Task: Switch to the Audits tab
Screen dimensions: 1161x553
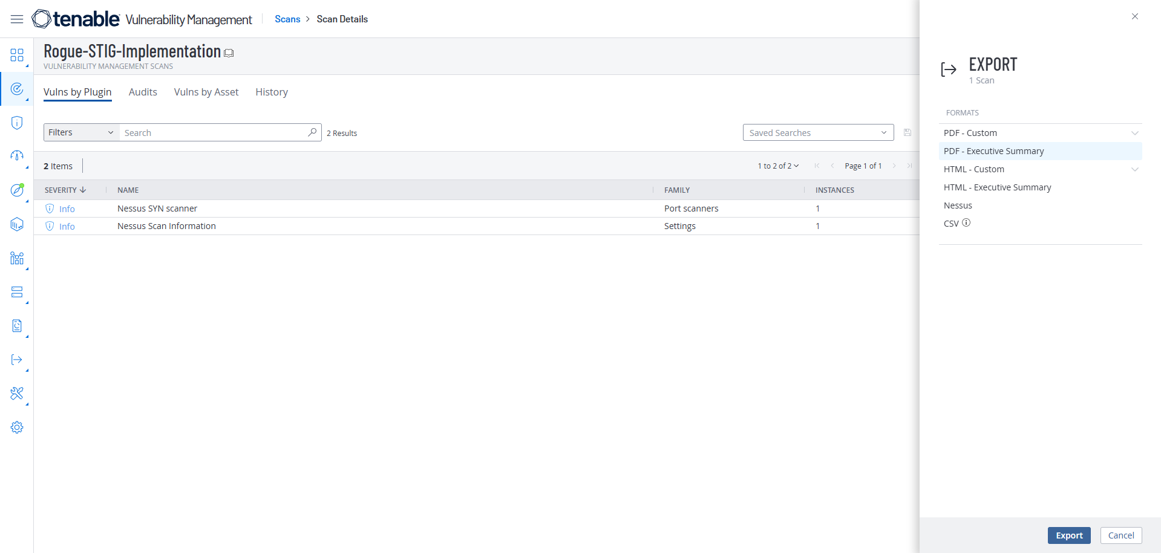Action: (143, 92)
